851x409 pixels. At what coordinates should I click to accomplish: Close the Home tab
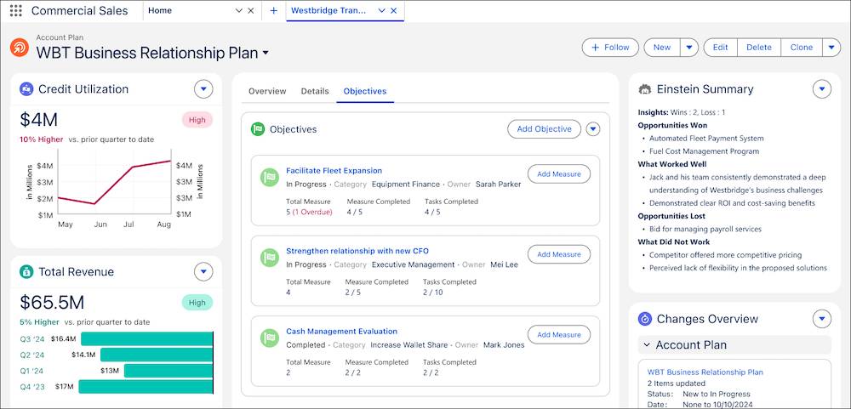[x=251, y=10]
